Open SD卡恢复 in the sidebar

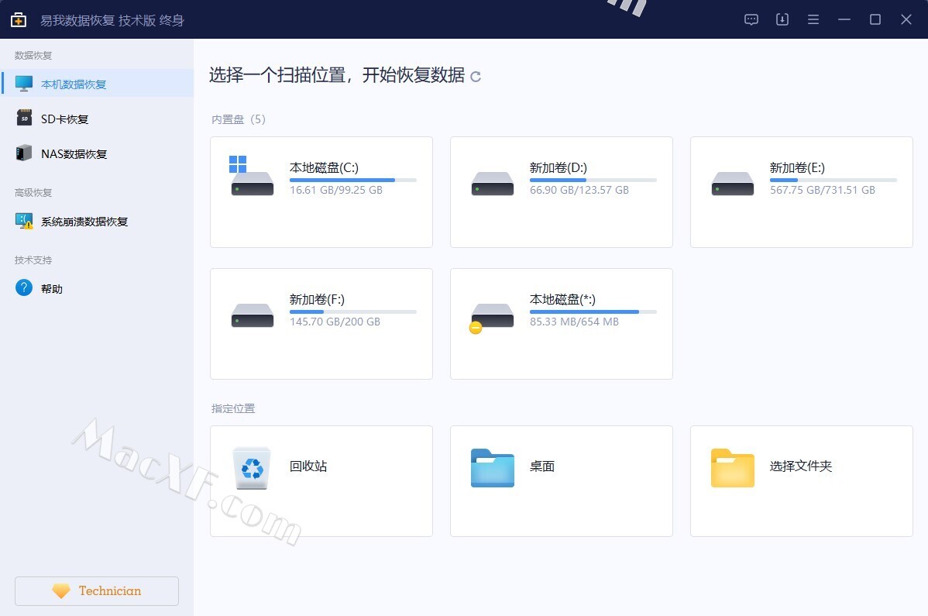coord(98,119)
